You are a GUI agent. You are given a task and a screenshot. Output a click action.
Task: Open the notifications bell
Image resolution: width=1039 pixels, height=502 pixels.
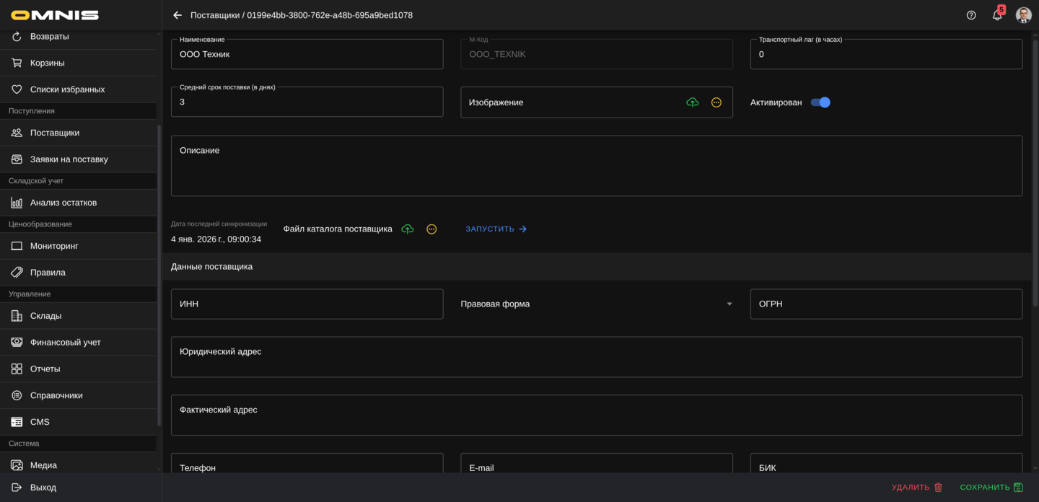pyautogui.click(x=997, y=15)
